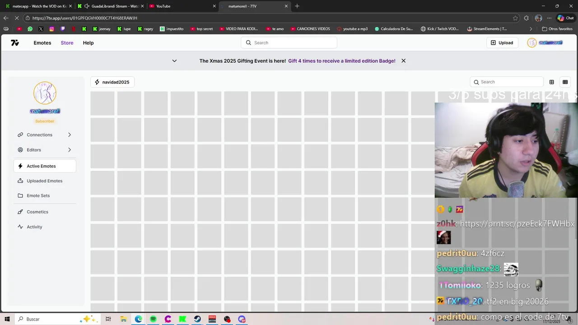Click the Editors person icon
The height and width of the screenshot is (325, 578).
click(20, 150)
